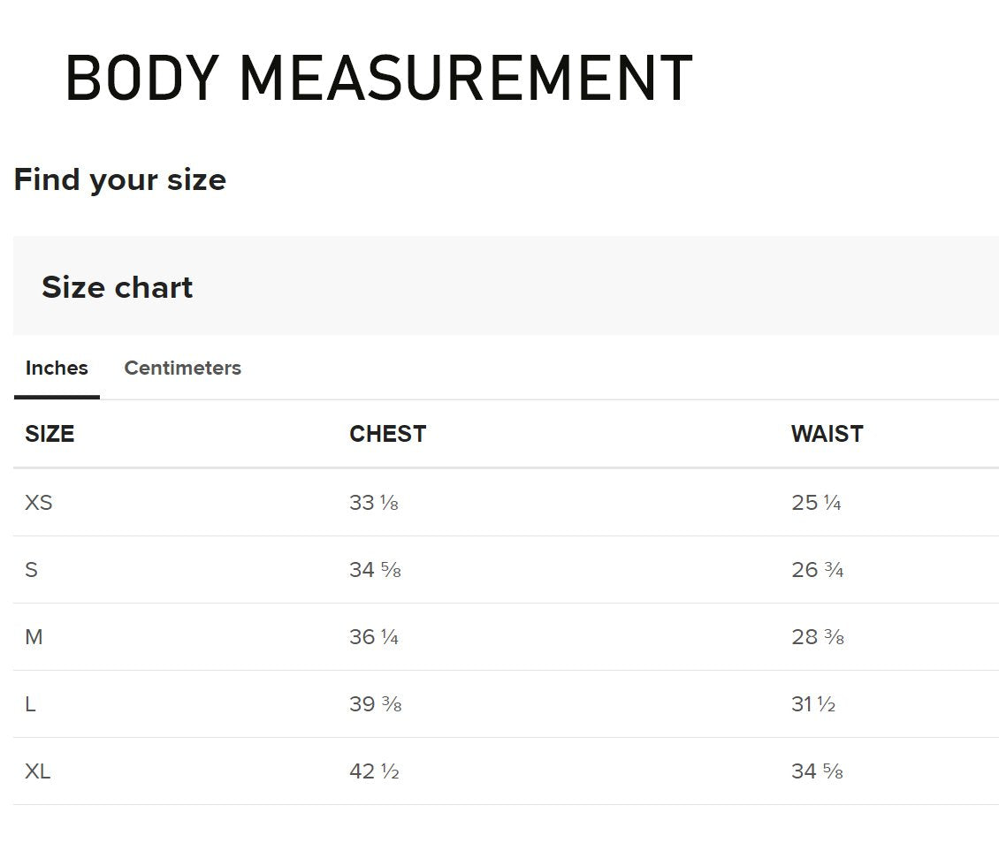Switch to the Centimeters tab
Viewport: 999px width, 843px height.
pyautogui.click(x=182, y=368)
